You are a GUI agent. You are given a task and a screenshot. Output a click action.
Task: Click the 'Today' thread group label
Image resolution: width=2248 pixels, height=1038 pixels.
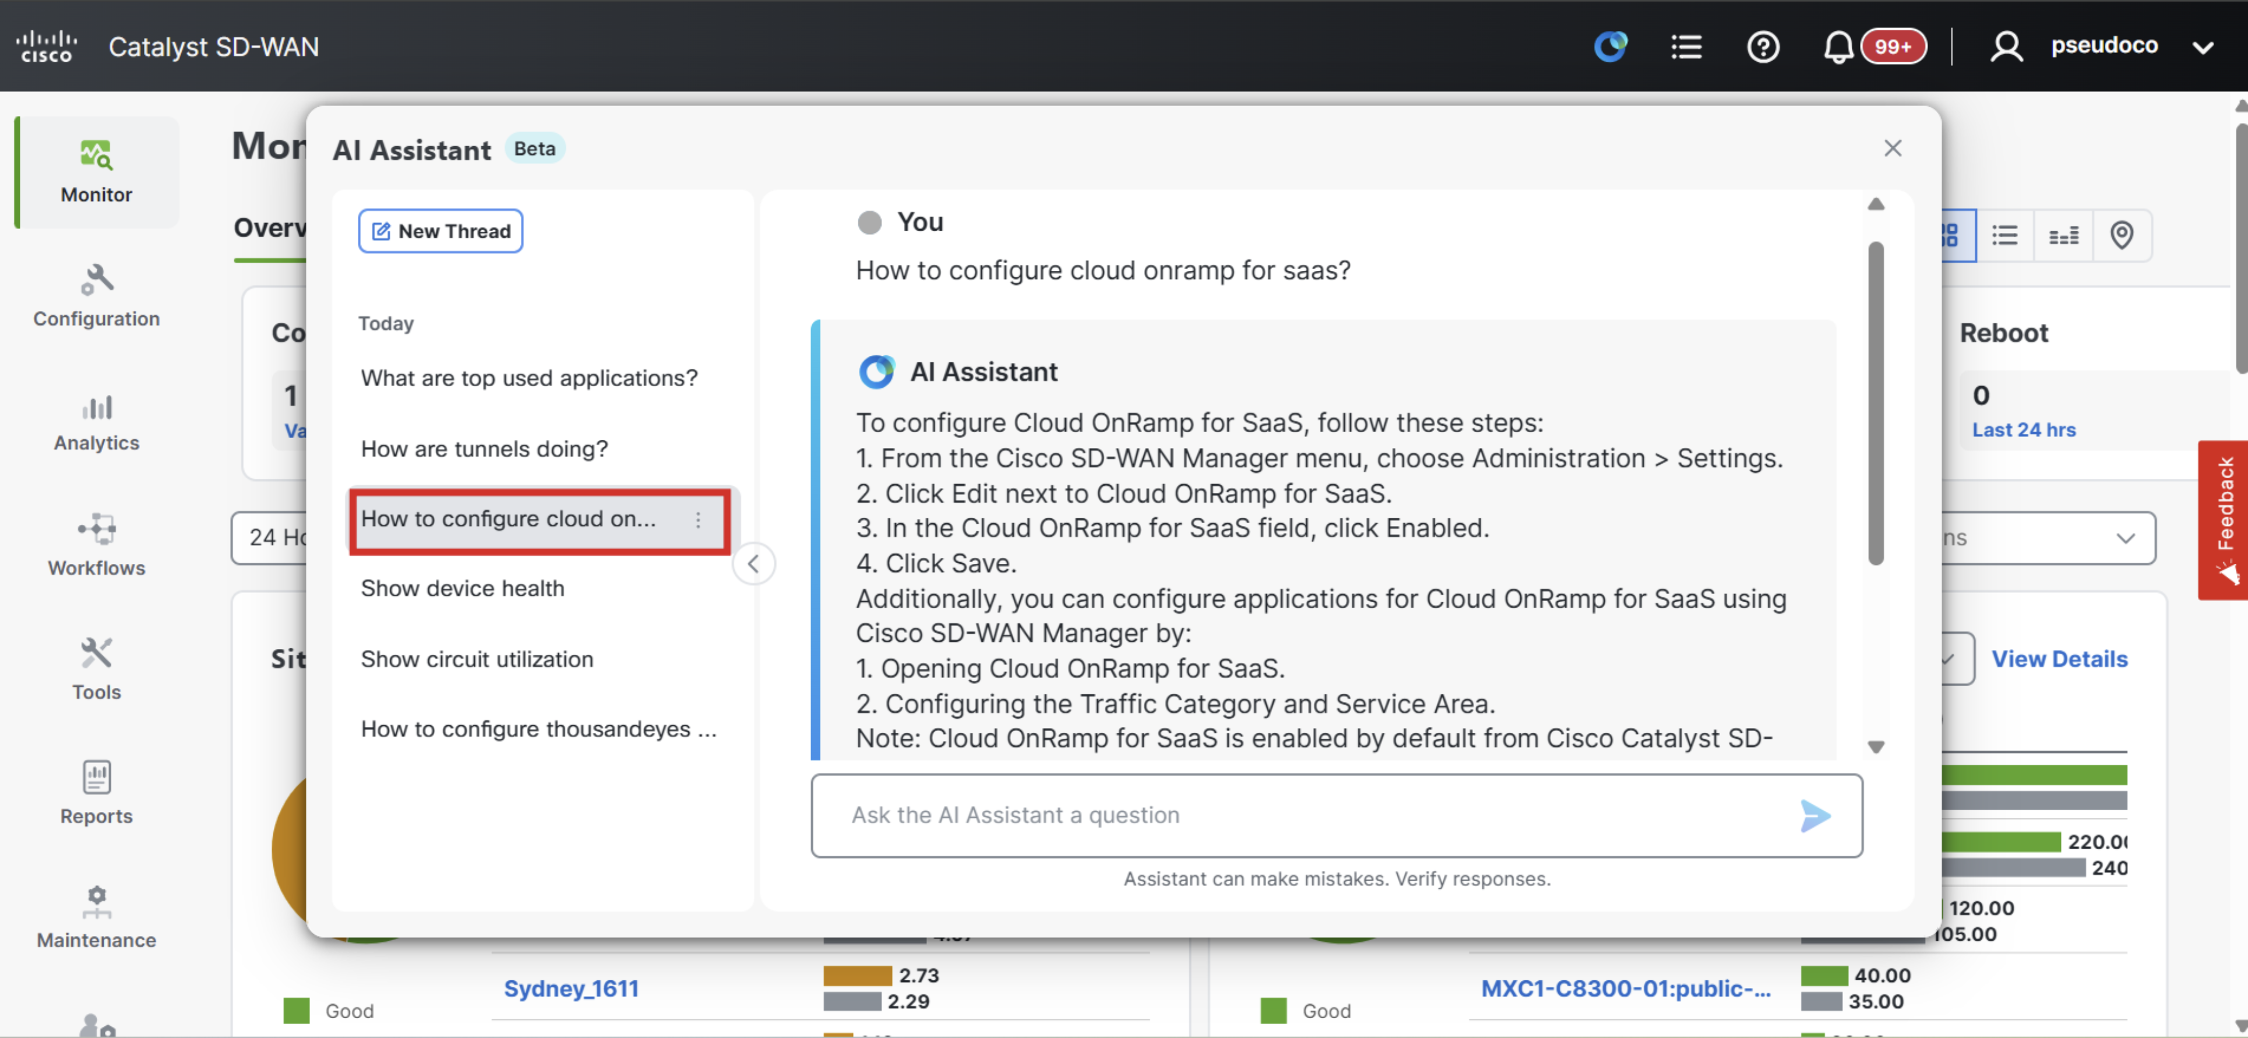(386, 324)
